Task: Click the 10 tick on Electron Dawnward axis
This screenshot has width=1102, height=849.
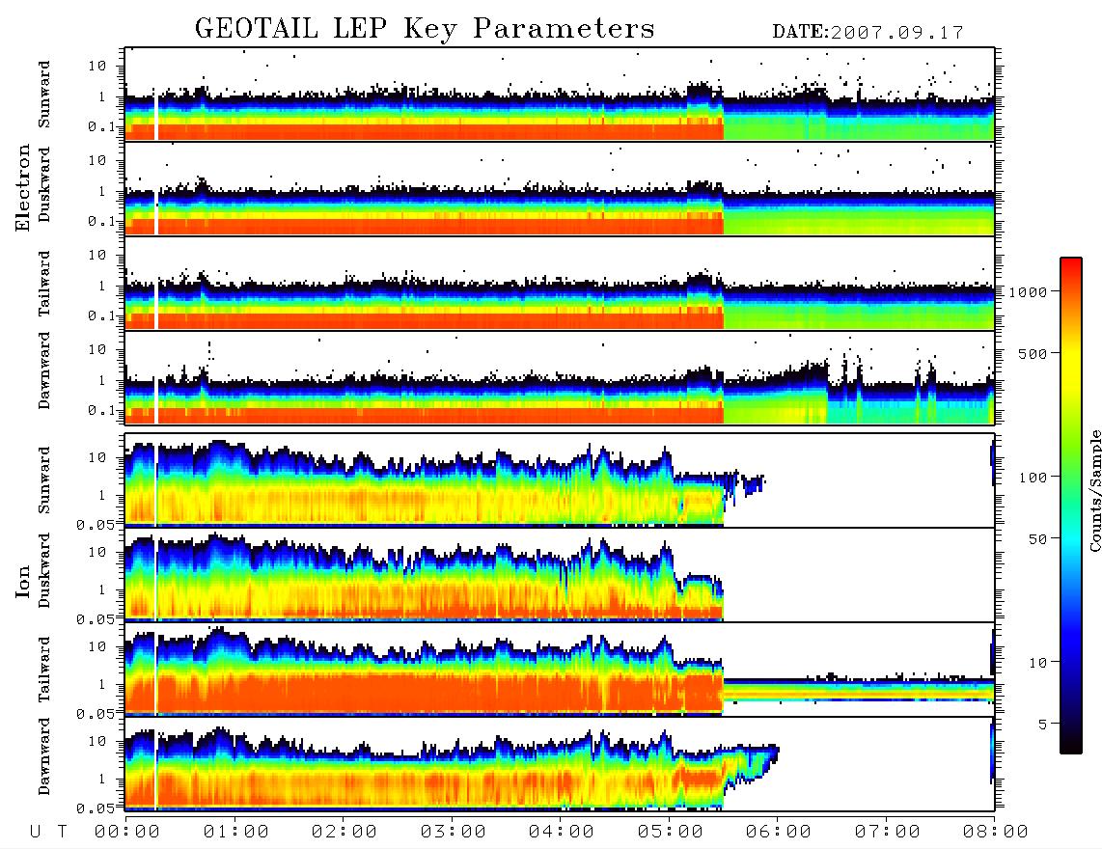Action: click(97, 349)
